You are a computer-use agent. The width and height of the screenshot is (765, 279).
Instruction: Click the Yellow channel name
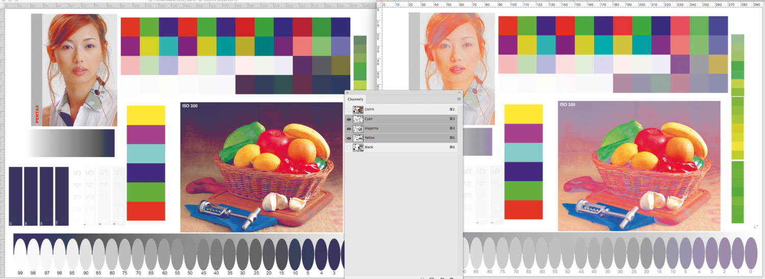coord(370,138)
